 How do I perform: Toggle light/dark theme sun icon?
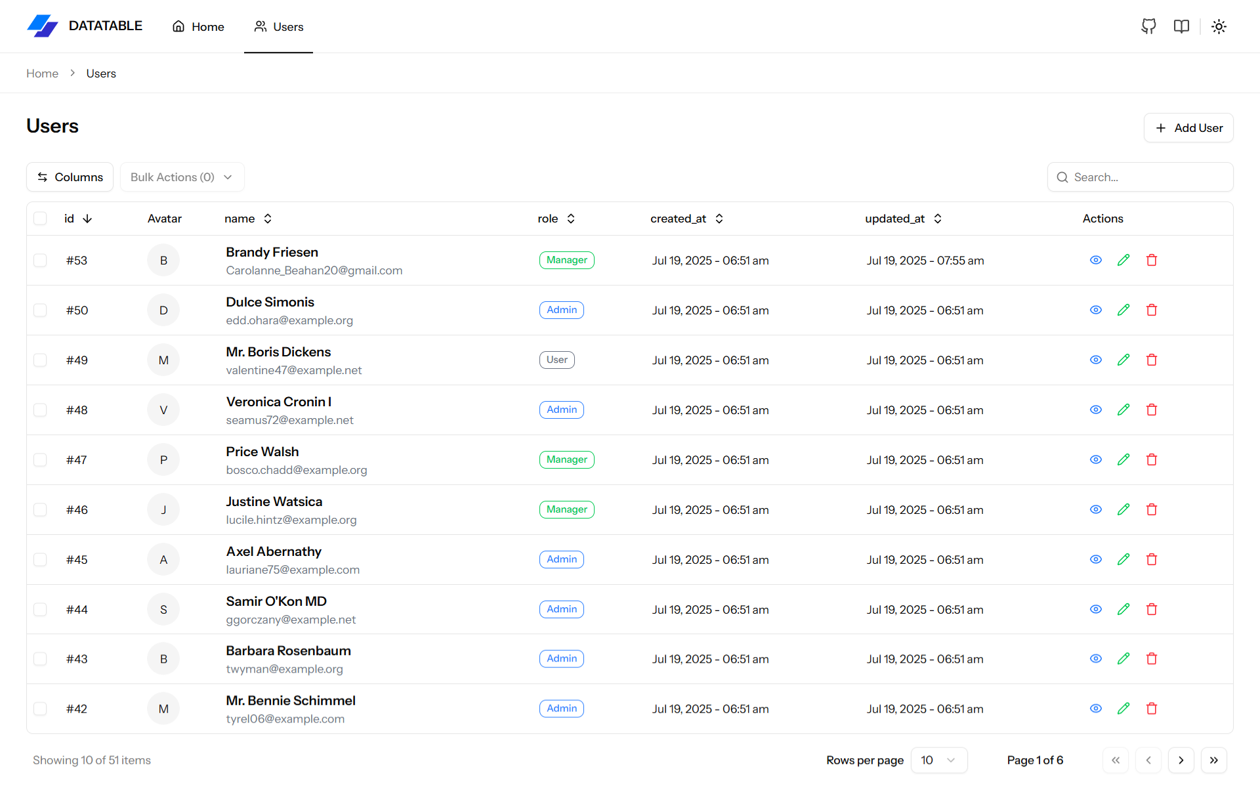point(1219,26)
